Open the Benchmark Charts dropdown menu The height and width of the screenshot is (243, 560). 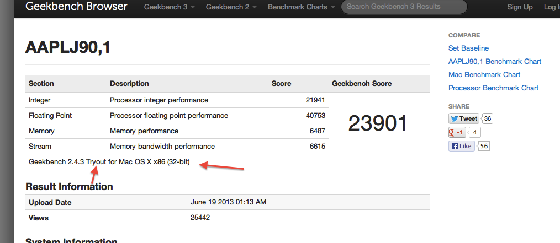click(x=301, y=7)
